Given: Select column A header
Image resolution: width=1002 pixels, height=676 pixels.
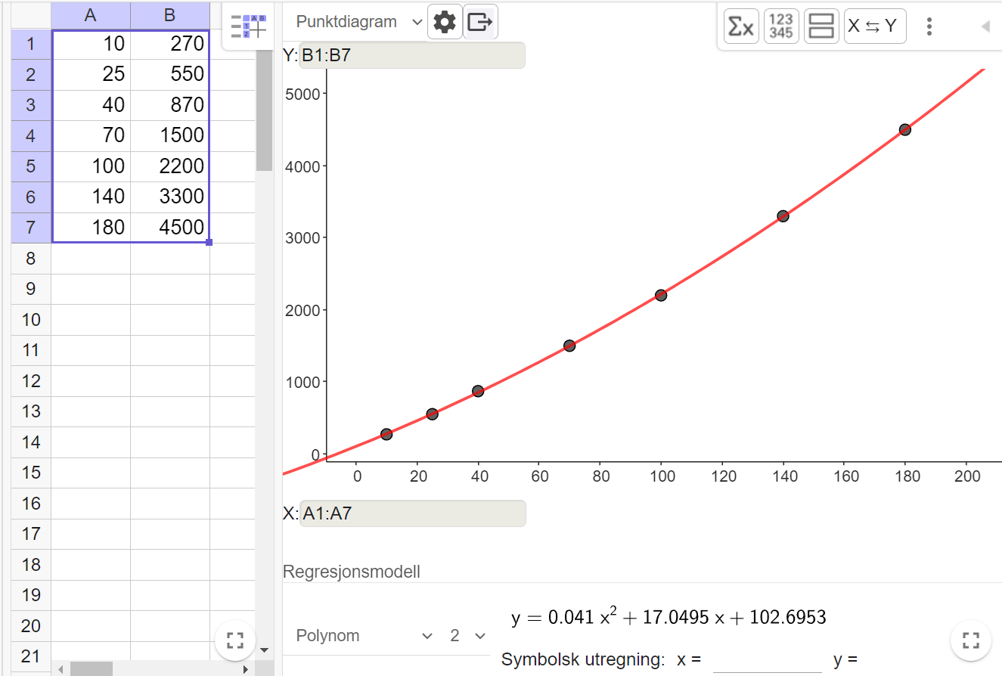Looking at the screenshot, I should (x=91, y=15).
